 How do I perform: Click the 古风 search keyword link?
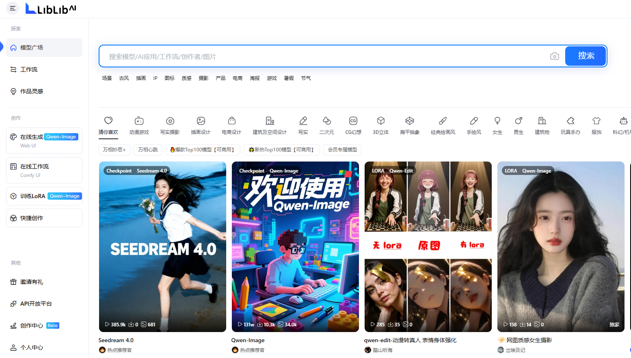124,78
